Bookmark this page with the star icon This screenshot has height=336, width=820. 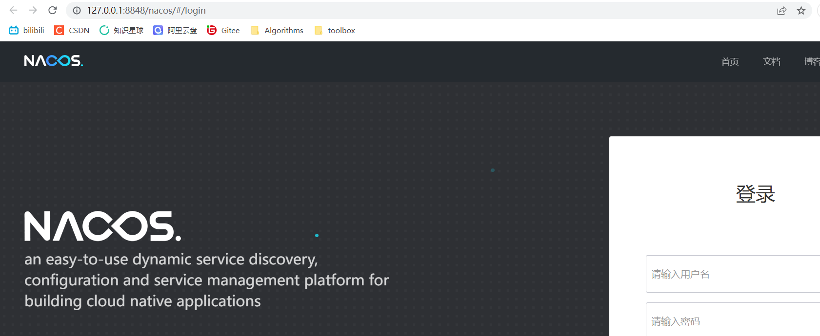click(801, 11)
